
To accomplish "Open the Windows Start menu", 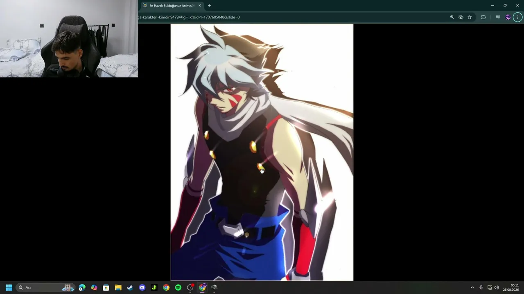I will pyautogui.click(x=9, y=287).
